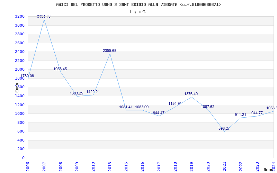Click the 1376.40 data label
Viewport: 277px width, 173px height.
pos(191,94)
